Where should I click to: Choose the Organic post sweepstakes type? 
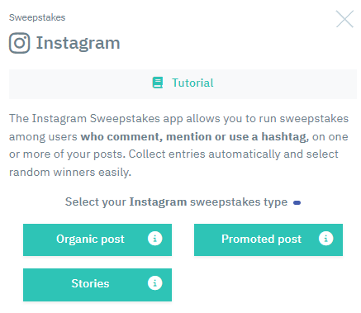point(97,239)
